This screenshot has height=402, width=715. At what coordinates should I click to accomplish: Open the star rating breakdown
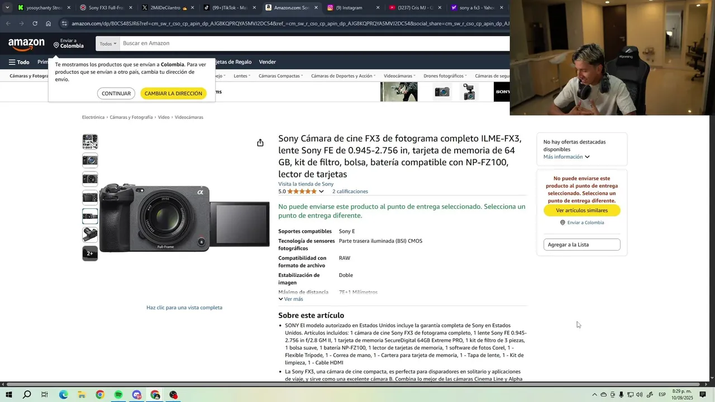click(321, 192)
